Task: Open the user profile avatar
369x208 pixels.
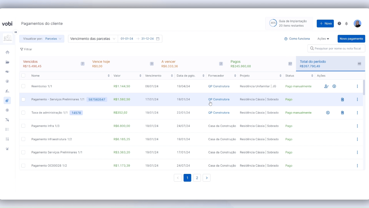Action: [357, 24]
